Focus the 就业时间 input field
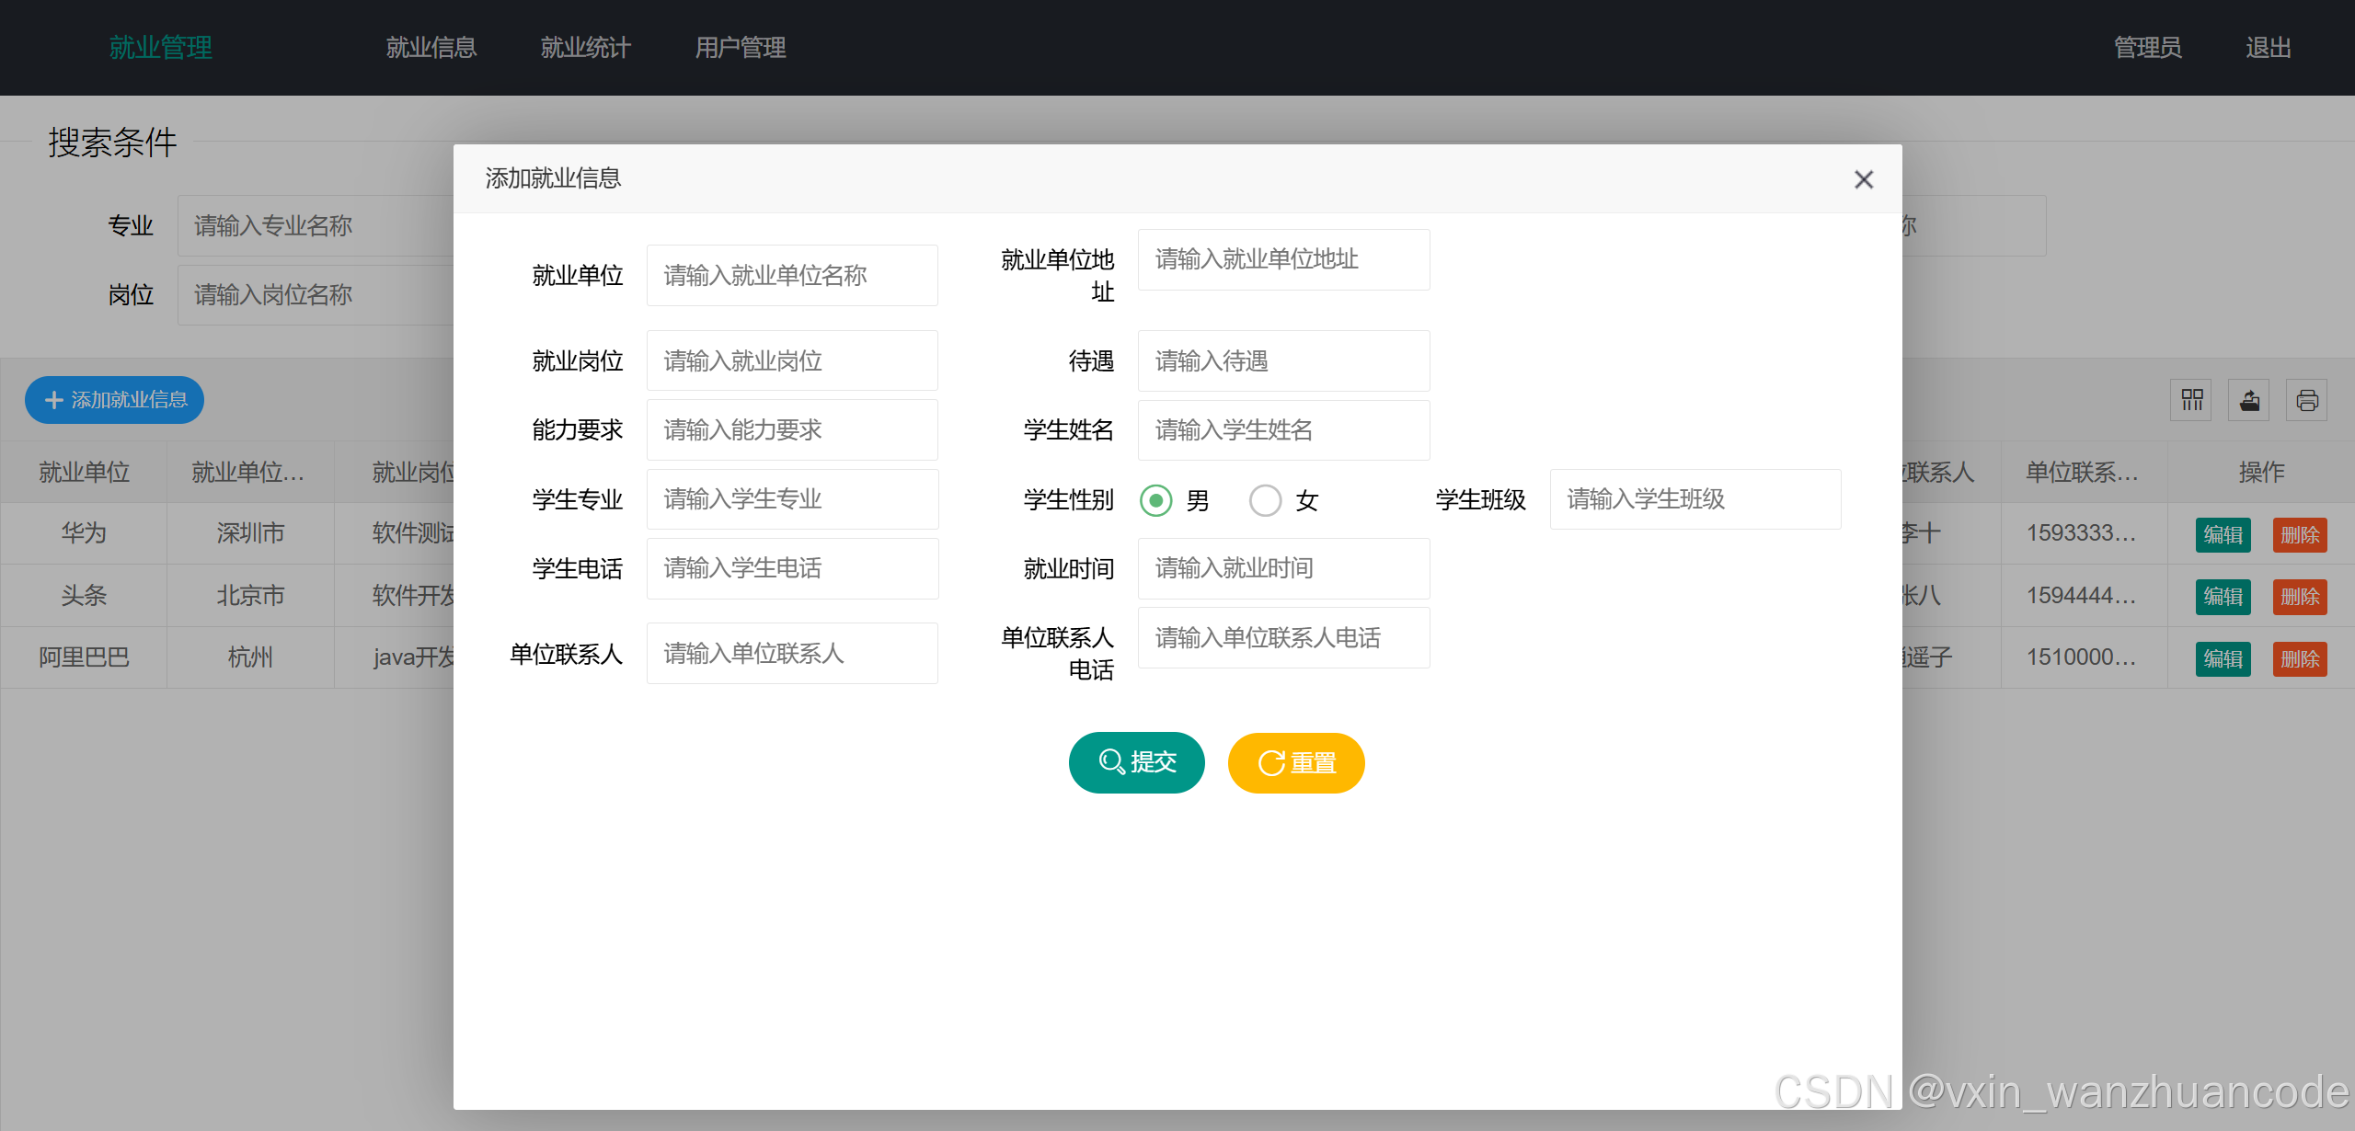This screenshot has width=2355, height=1131. coord(1283,568)
